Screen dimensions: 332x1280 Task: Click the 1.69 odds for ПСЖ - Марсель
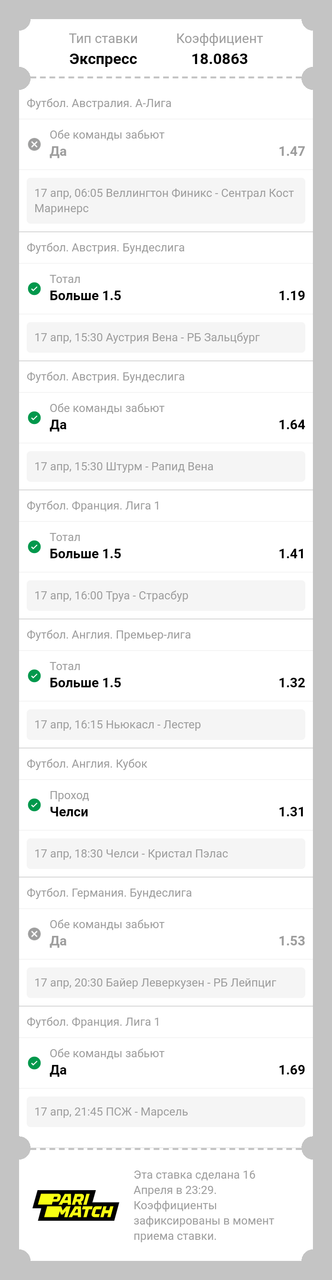tap(291, 1070)
